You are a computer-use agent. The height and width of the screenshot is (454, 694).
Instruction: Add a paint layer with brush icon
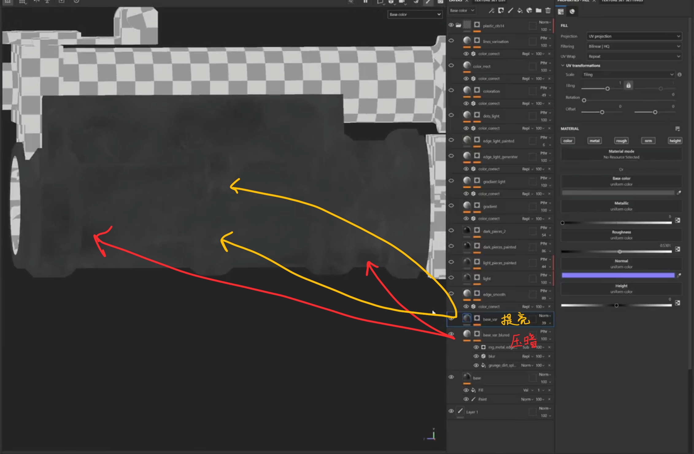point(510,11)
